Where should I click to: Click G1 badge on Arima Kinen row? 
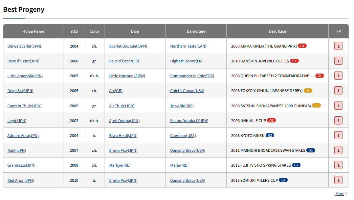coord(302,46)
